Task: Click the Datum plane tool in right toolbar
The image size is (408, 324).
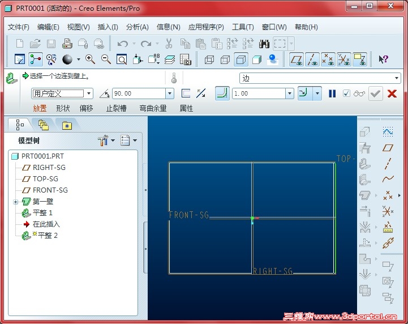Action: (388, 148)
